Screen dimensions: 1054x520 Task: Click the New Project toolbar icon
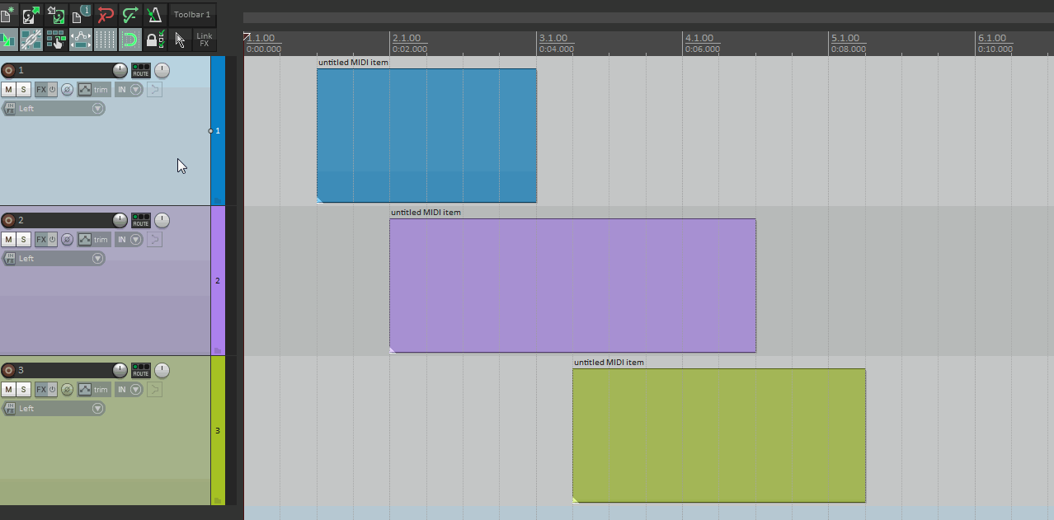point(8,15)
